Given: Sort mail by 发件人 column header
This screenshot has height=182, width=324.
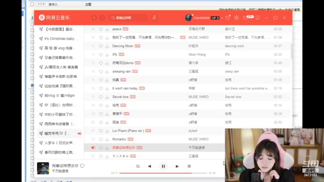Looking at the screenshot, I should point(53,4).
